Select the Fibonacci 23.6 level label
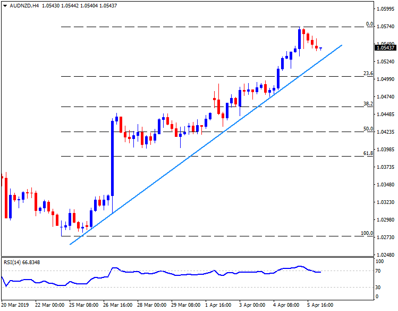The image size is (398, 311). coord(368,73)
